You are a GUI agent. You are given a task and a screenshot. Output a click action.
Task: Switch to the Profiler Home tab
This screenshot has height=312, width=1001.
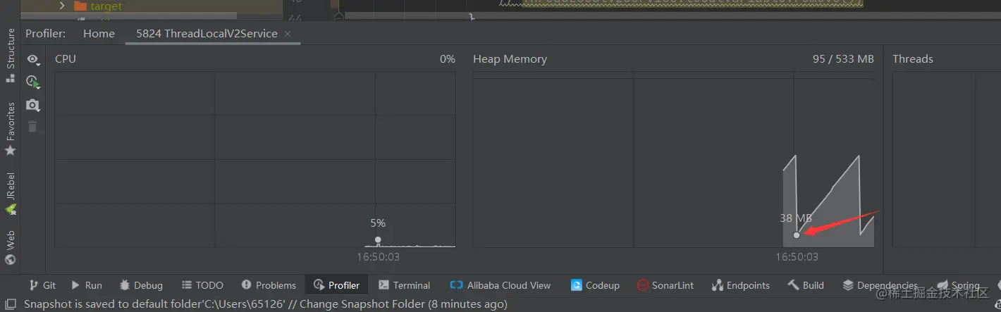pos(99,34)
